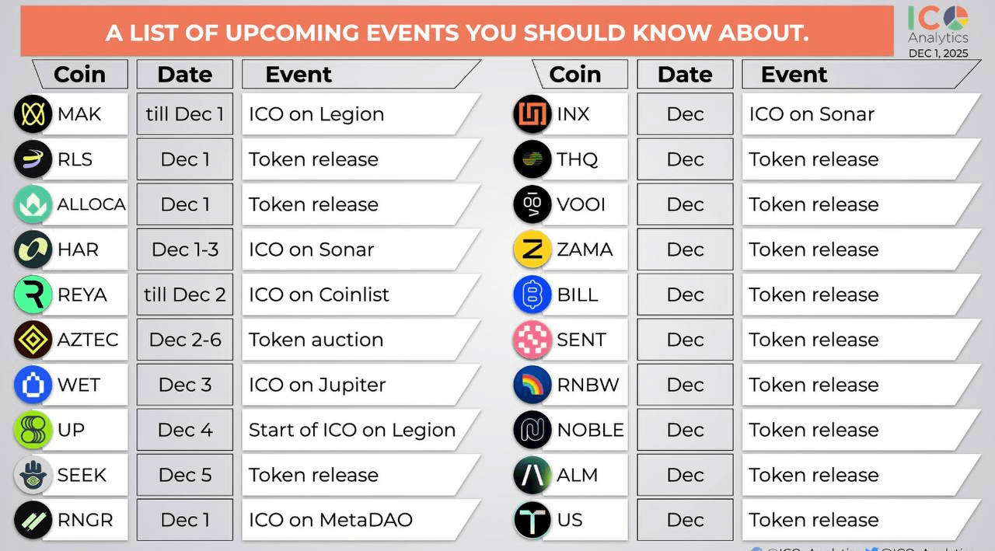This screenshot has width=995, height=551.
Task: Click the ZAMA yellow coin icon
Action: 532,249
